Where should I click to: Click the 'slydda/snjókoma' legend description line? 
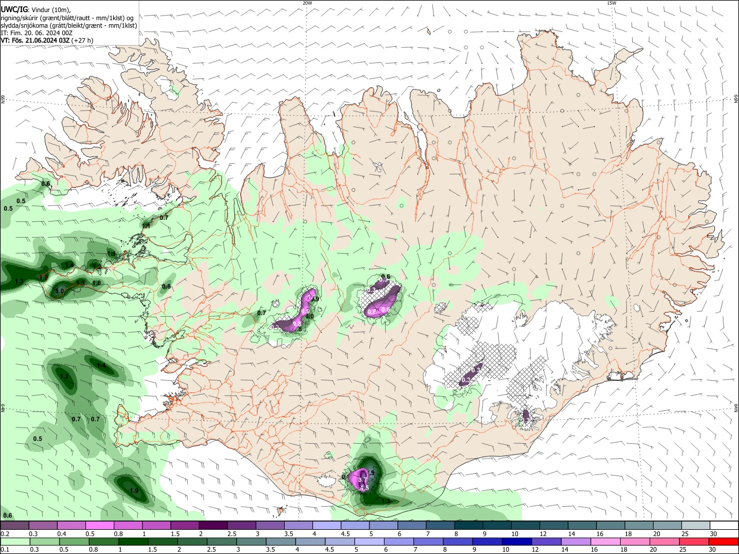[69, 25]
